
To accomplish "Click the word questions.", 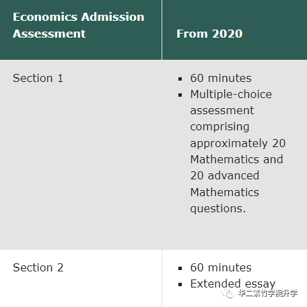I will [218, 209].
